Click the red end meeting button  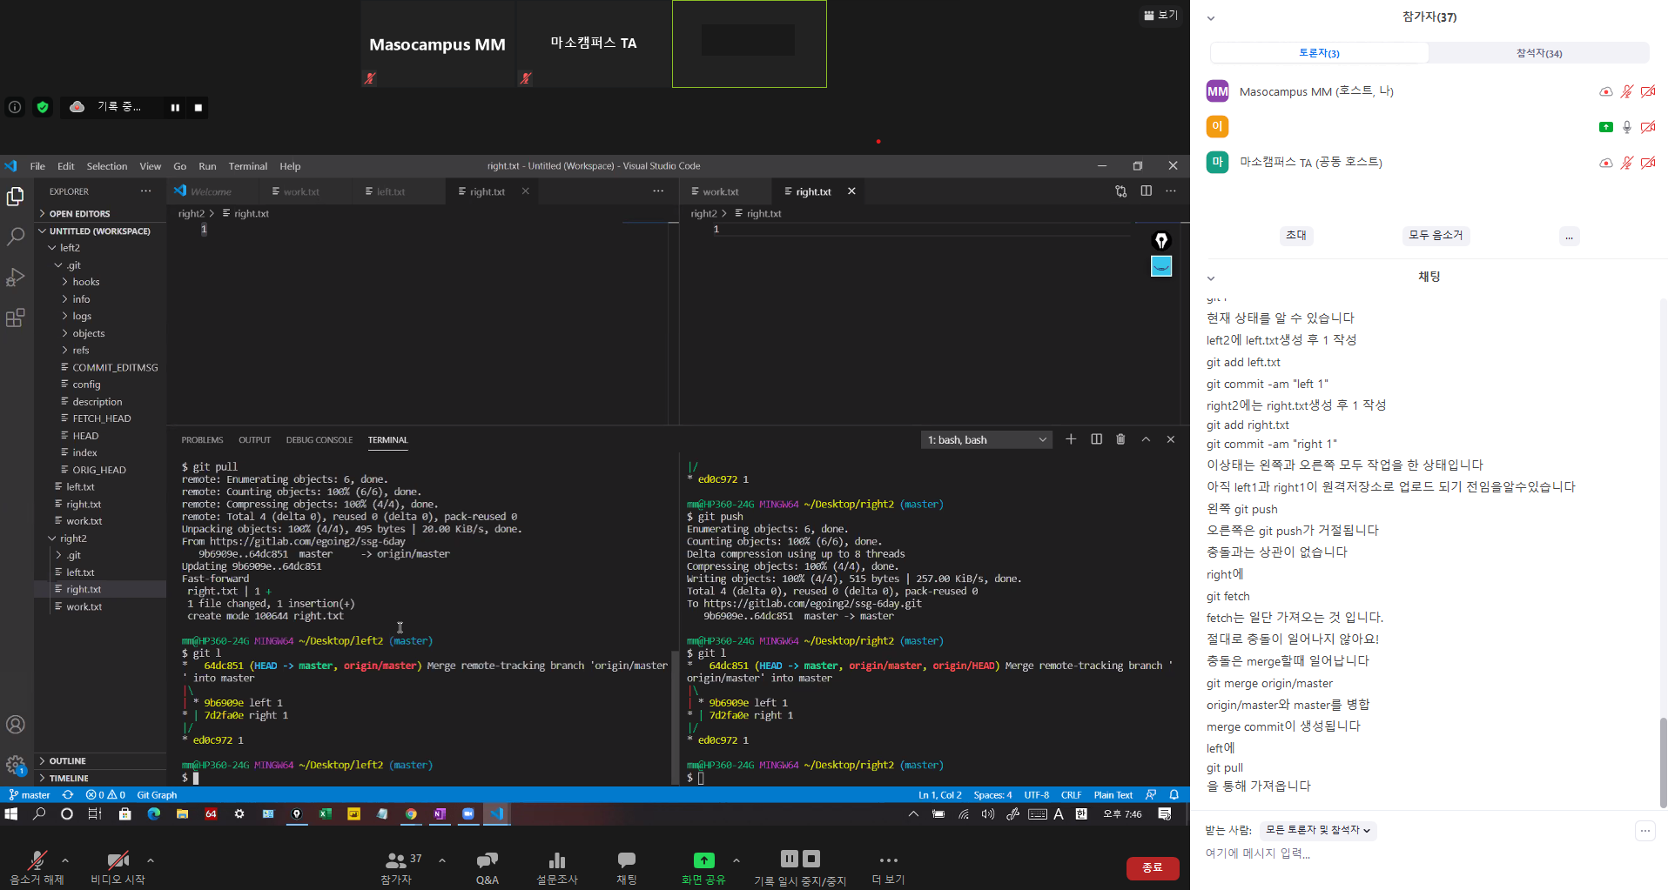point(1152,867)
